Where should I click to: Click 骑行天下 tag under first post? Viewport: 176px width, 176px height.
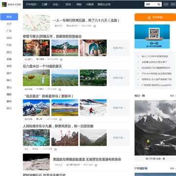tap(59, 26)
